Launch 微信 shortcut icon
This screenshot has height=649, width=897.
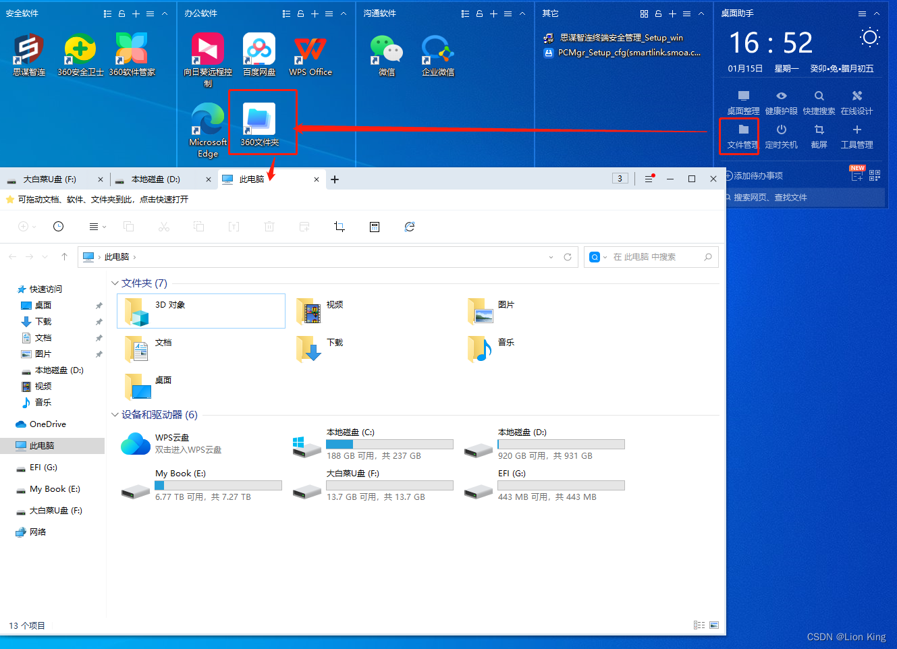(x=387, y=54)
